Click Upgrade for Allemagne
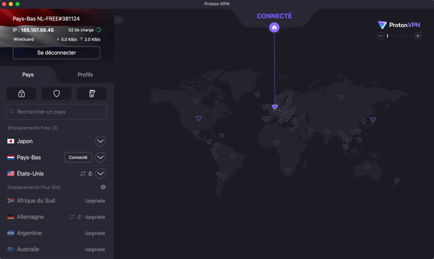The height and width of the screenshot is (259, 434). 95,217
